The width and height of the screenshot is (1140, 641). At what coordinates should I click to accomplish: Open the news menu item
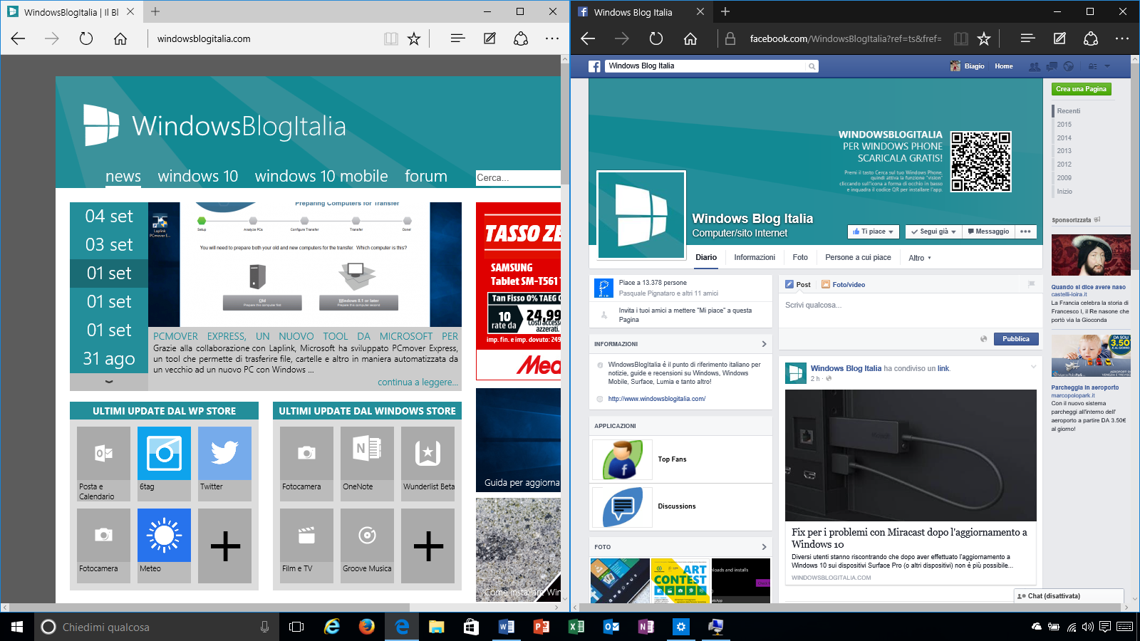123,176
